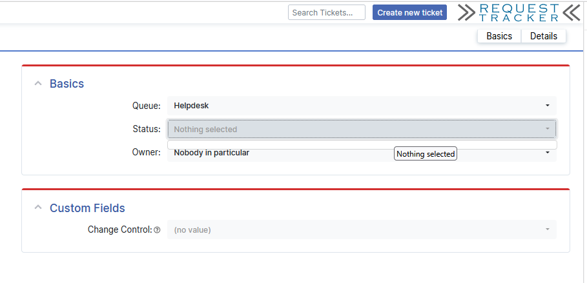Open the Status dropdown showing Nothing selected
587x283 pixels.
click(362, 129)
